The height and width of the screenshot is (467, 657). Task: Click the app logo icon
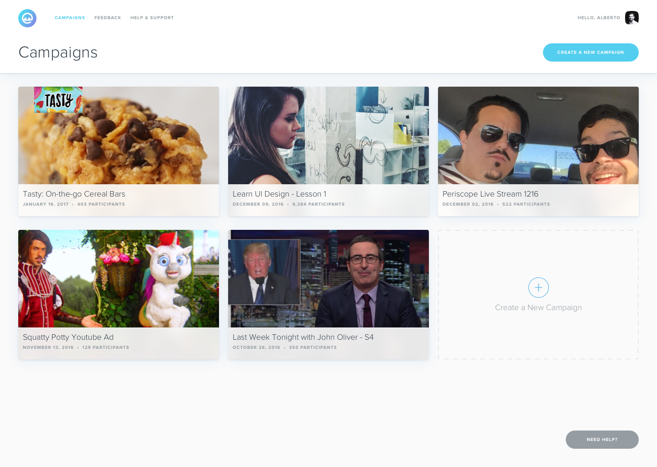coord(27,18)
